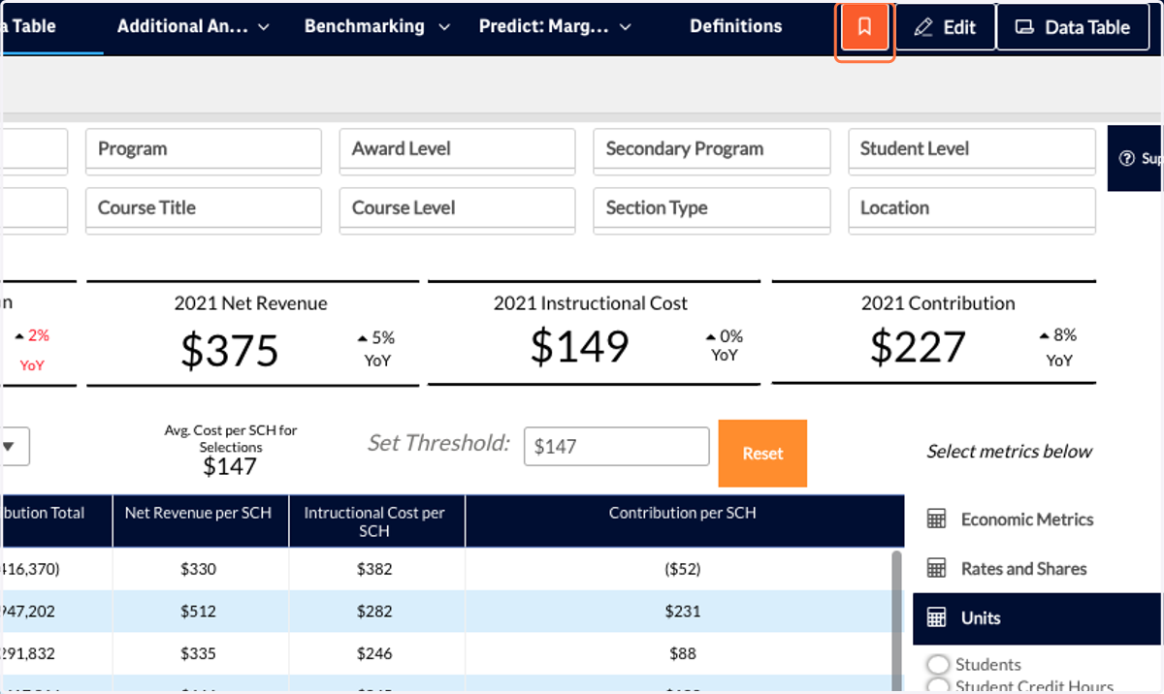Click the table icon beside Units

[936, 618]
